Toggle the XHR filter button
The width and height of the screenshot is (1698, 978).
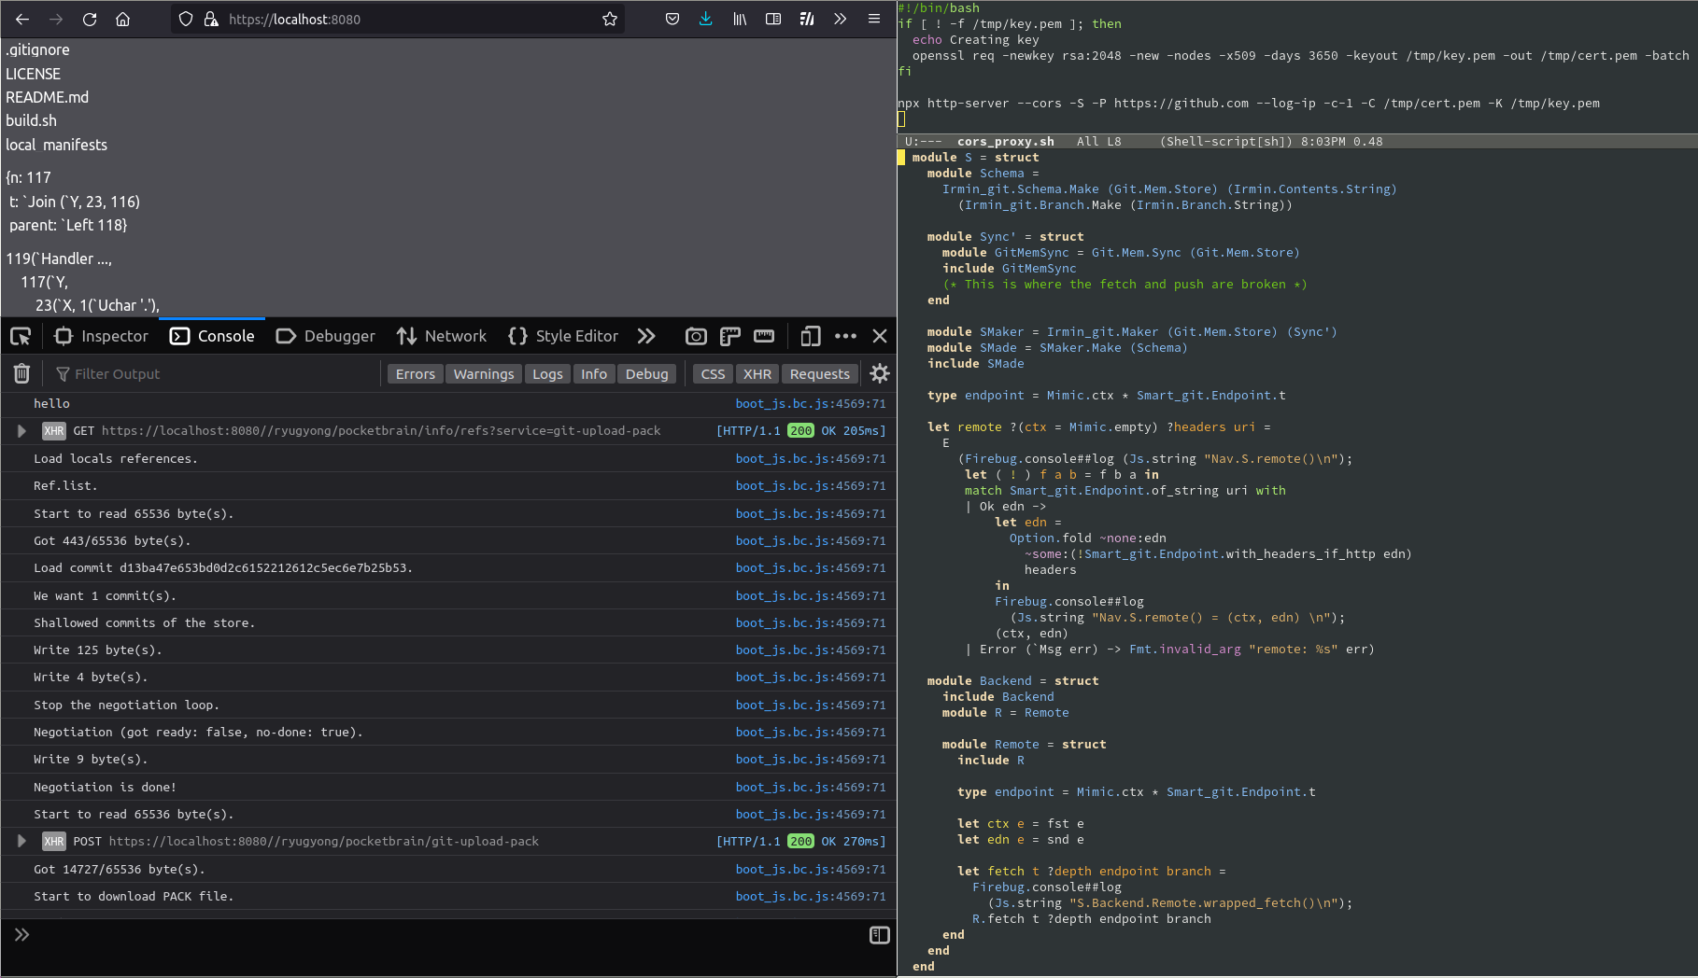click(x=757, y=374)
